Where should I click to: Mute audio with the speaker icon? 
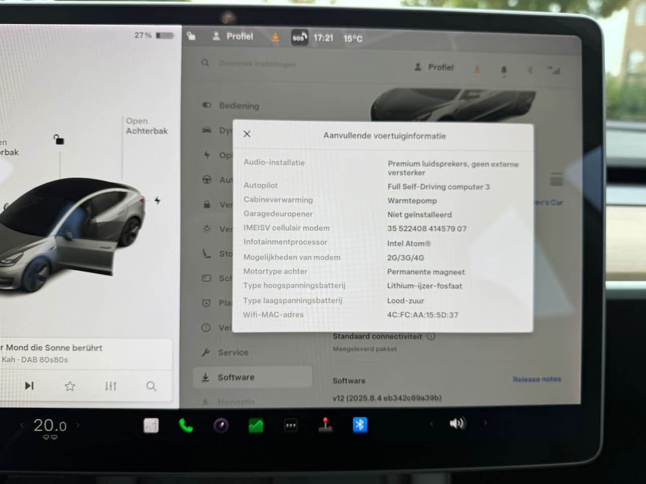click(x=457, y=423)
